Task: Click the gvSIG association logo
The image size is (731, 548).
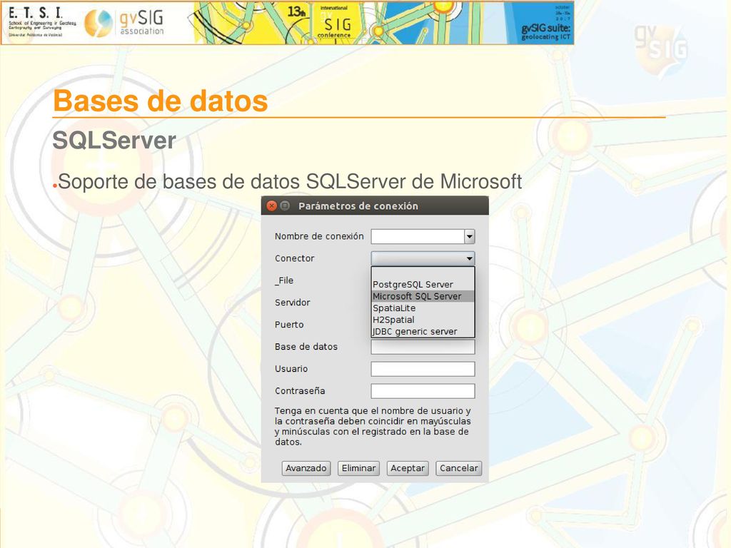Action: [x=124, y=23]
